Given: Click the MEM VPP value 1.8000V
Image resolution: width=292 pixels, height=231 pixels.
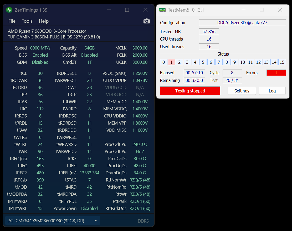Looking at the screenshot, I should point(140,123).
